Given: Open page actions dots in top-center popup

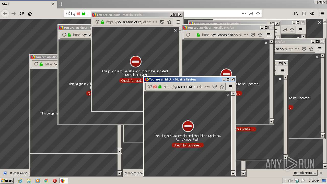Looking at the screenshot, I should (x=155, y=22).
